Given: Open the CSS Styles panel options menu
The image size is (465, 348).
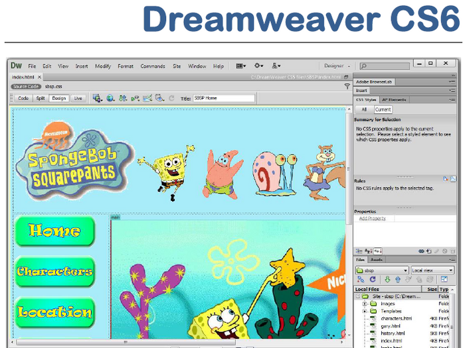Looking at the screenshot, I should (x=452, y=99).
